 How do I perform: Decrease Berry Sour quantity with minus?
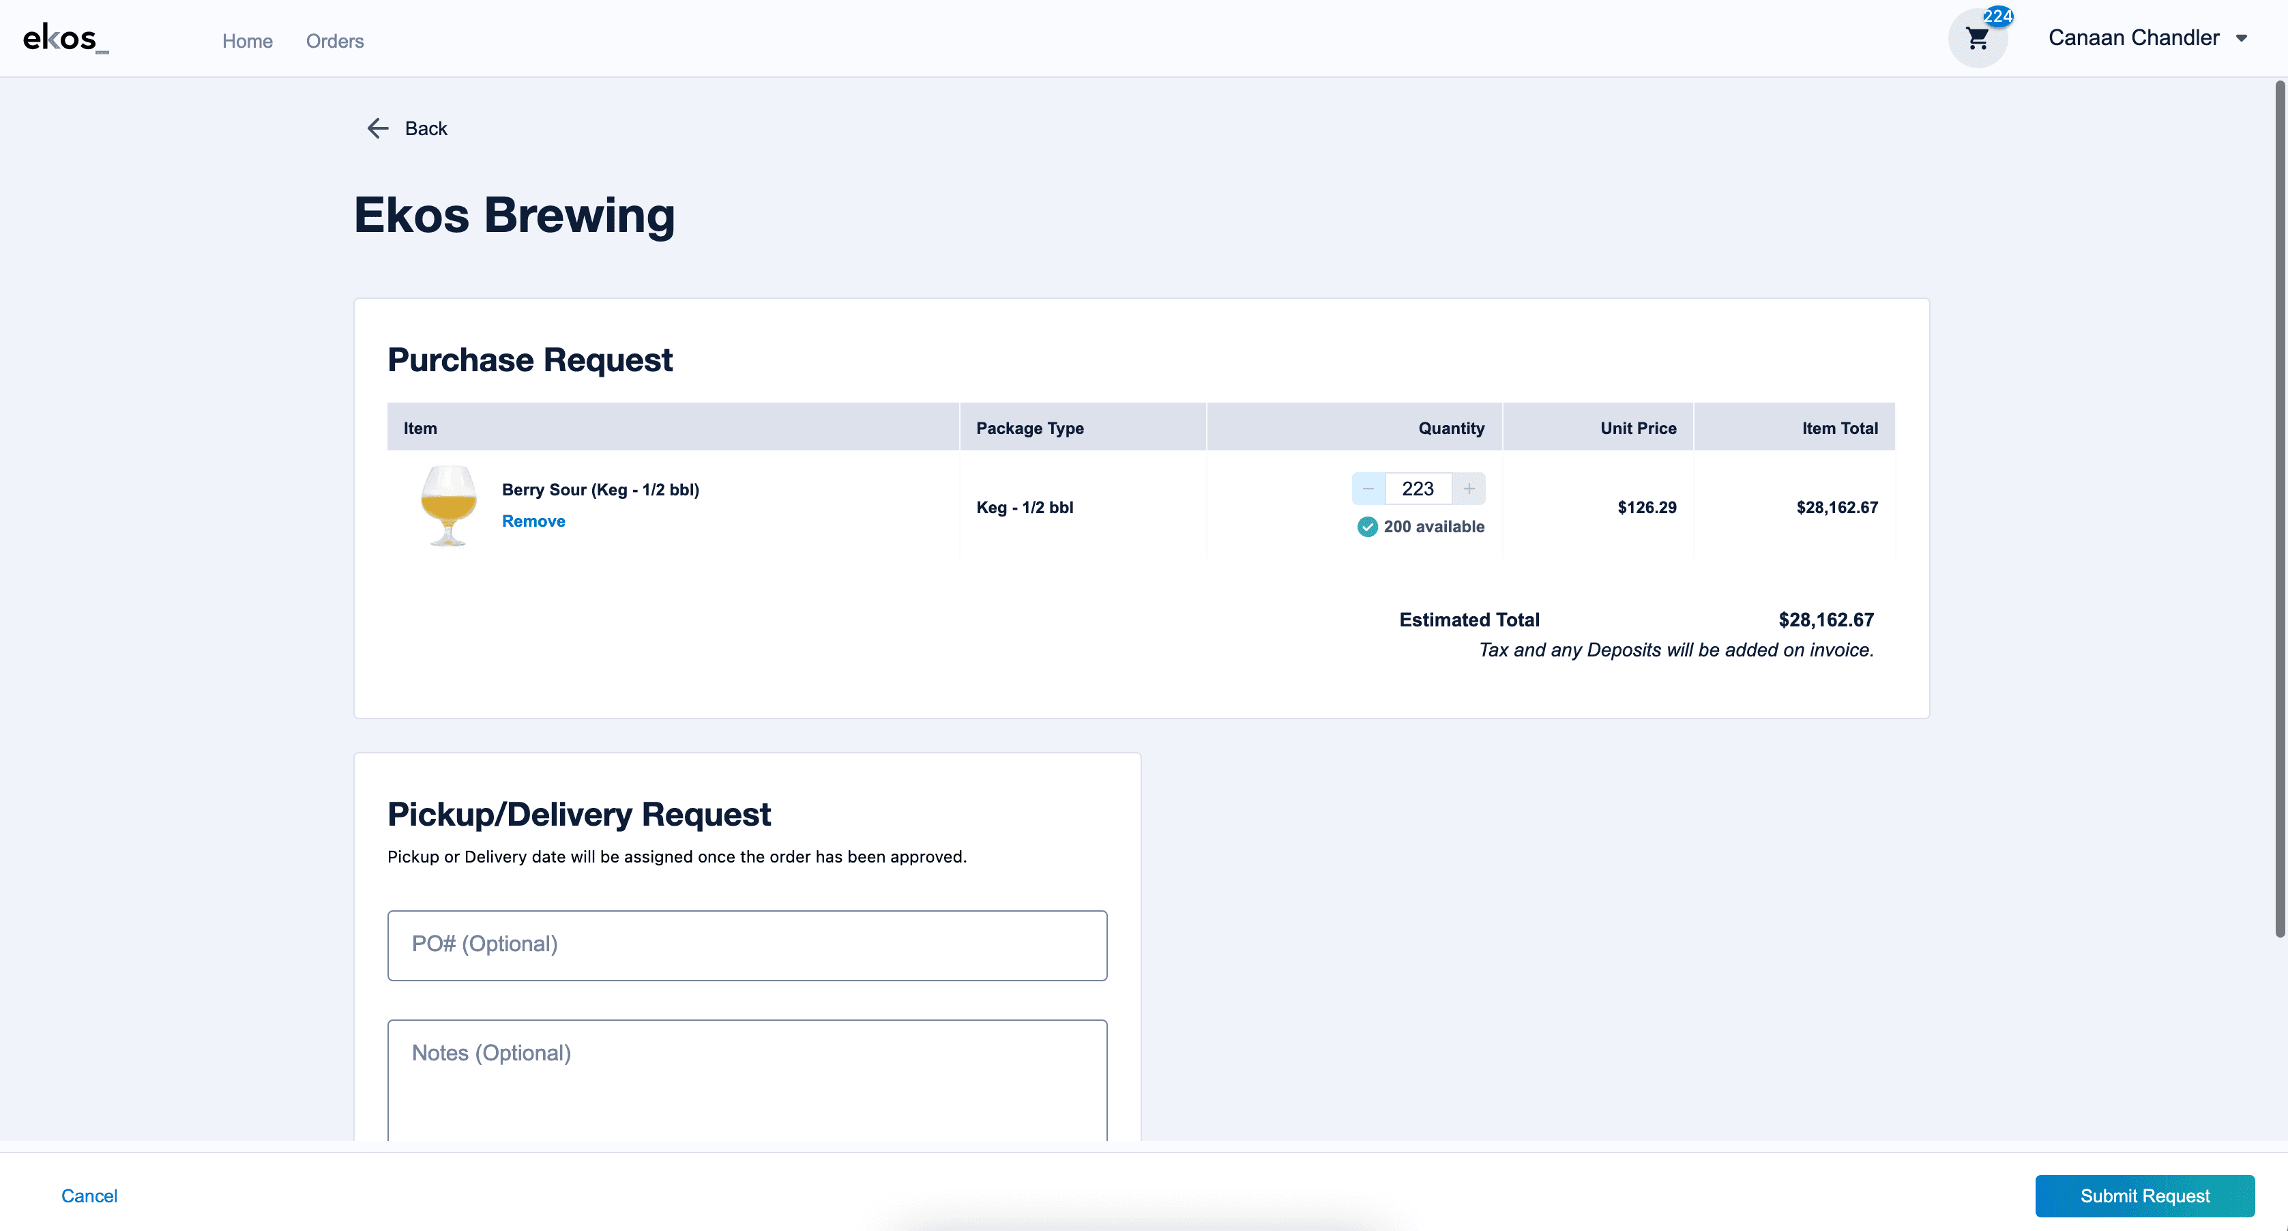pyautogui.click(x=1368, y=489)
